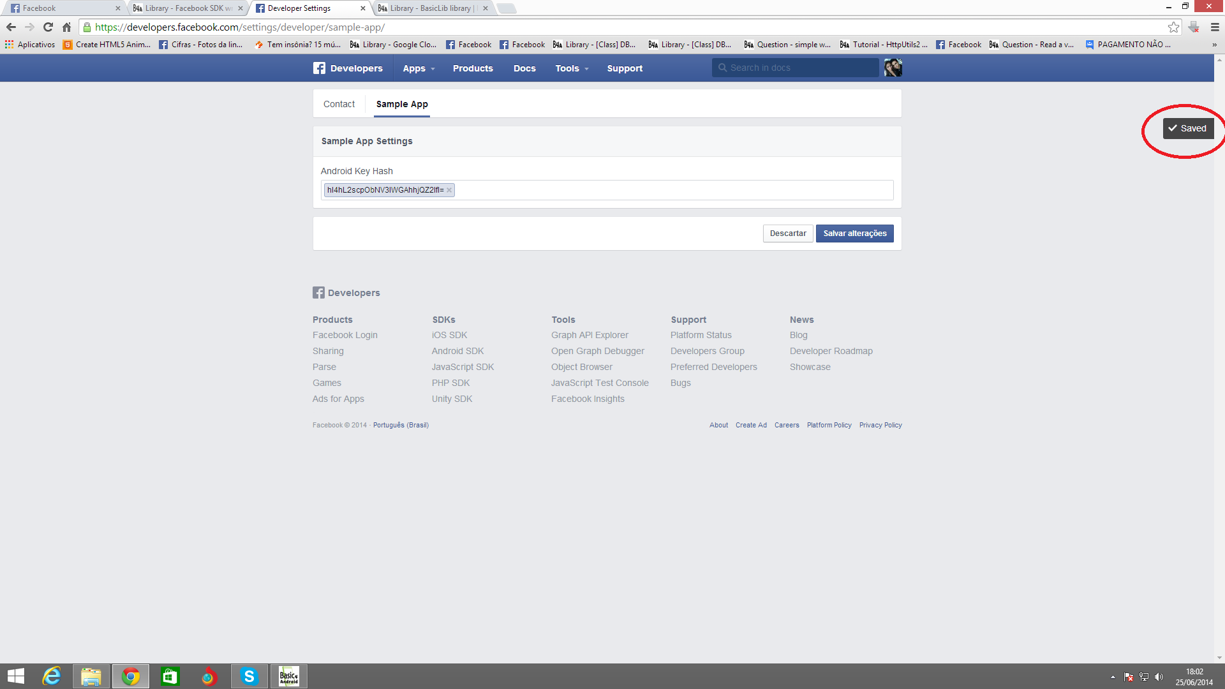This screenshot has height=689, width=1225.
Task: Open the Platform Status link
Action: [x=701, y=335]
